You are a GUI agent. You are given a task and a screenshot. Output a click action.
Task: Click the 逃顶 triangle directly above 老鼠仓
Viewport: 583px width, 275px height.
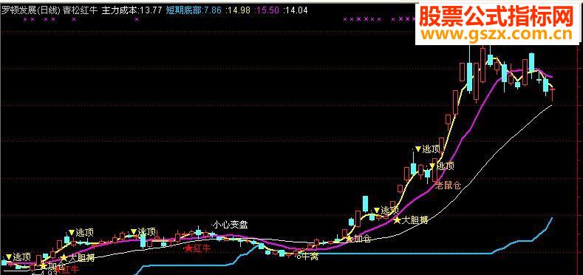coord(433,166)
